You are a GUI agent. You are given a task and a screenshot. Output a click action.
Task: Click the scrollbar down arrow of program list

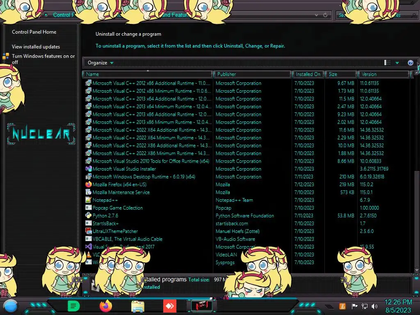417,270
